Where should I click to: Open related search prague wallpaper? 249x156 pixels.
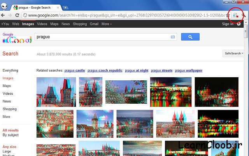click(189, 71)
